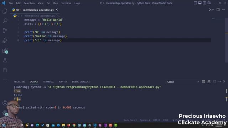
Task: Open the Selection menu
Action: click(29, 3)
